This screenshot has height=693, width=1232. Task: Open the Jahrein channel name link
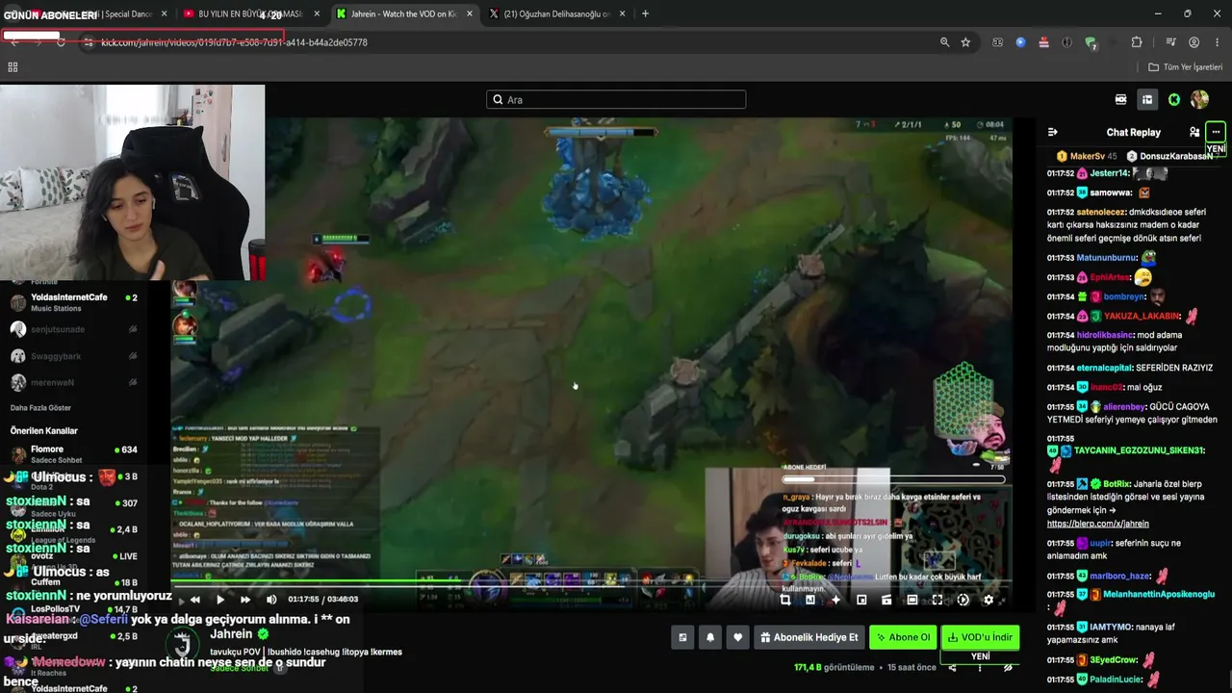[x=231, y=634]
